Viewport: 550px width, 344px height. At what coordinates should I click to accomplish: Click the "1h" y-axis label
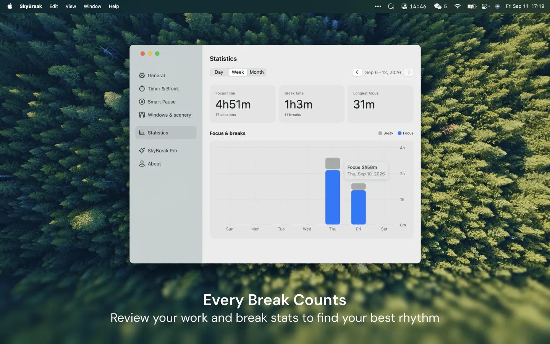(402, 199)
